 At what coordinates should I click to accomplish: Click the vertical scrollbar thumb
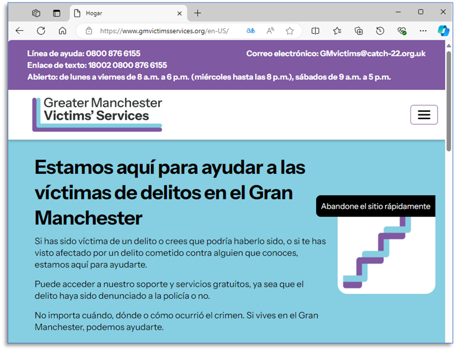(x=449, y=101)
